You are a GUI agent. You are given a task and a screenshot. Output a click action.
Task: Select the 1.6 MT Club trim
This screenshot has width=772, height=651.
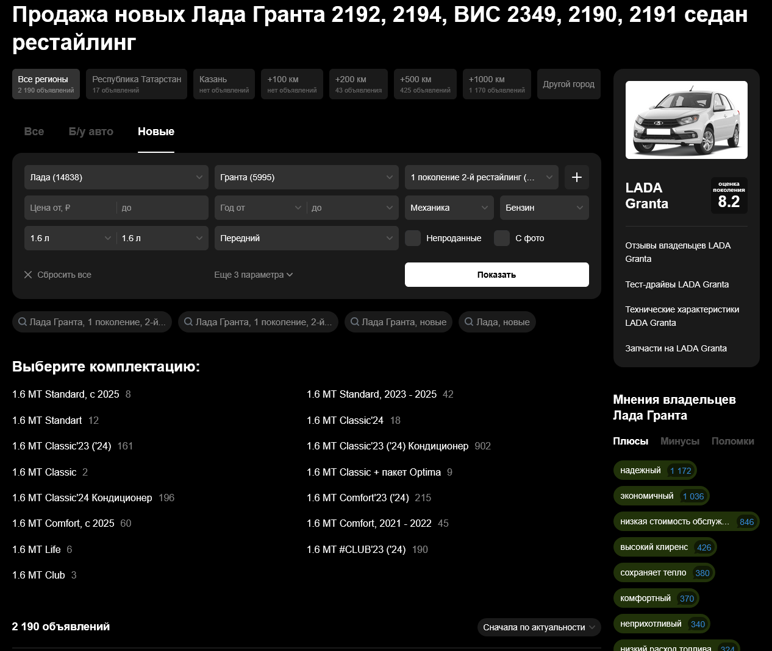pyautogui.click(x=38, y=575)
